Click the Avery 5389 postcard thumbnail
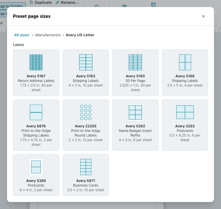Viewport: 221px width, 209px height. point(36,167)
